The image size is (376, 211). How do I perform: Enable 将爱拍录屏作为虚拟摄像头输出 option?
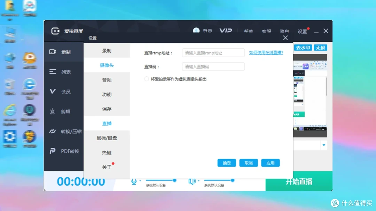coord(146,79)
